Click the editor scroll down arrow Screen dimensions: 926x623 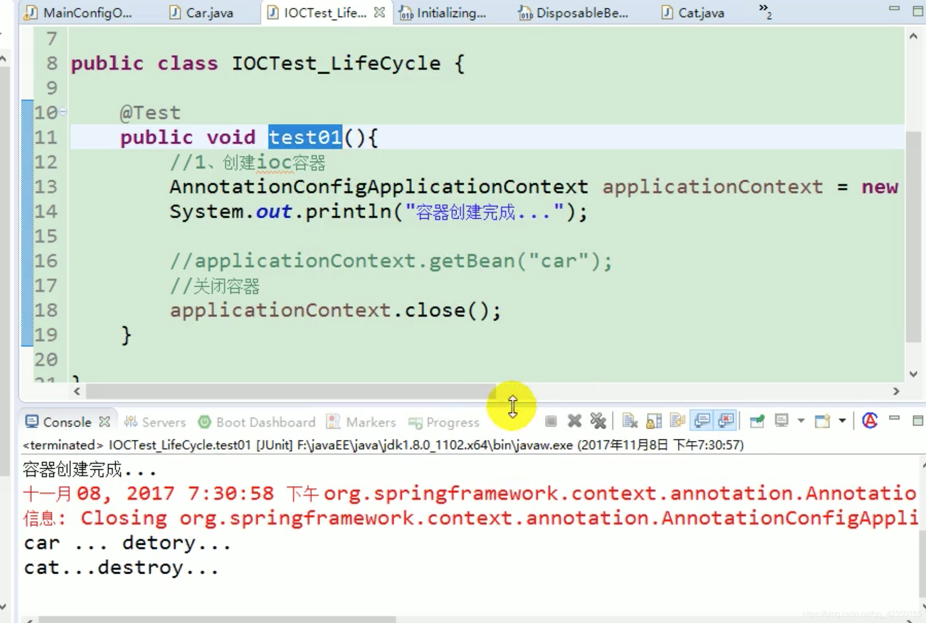[913, 374]
